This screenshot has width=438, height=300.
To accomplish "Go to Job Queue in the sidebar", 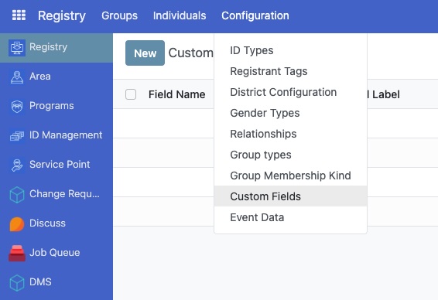I will [55, 253].
